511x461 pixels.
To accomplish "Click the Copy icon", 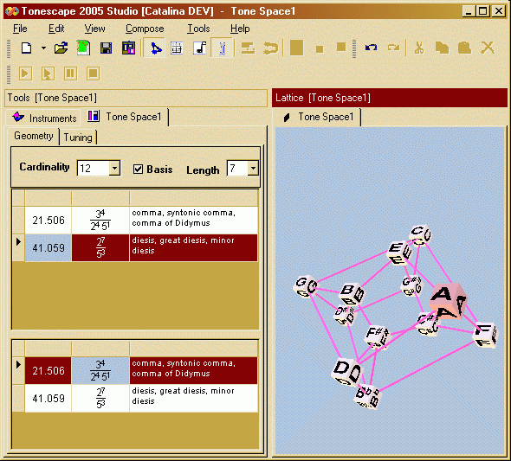I will (x=442, y=48).
